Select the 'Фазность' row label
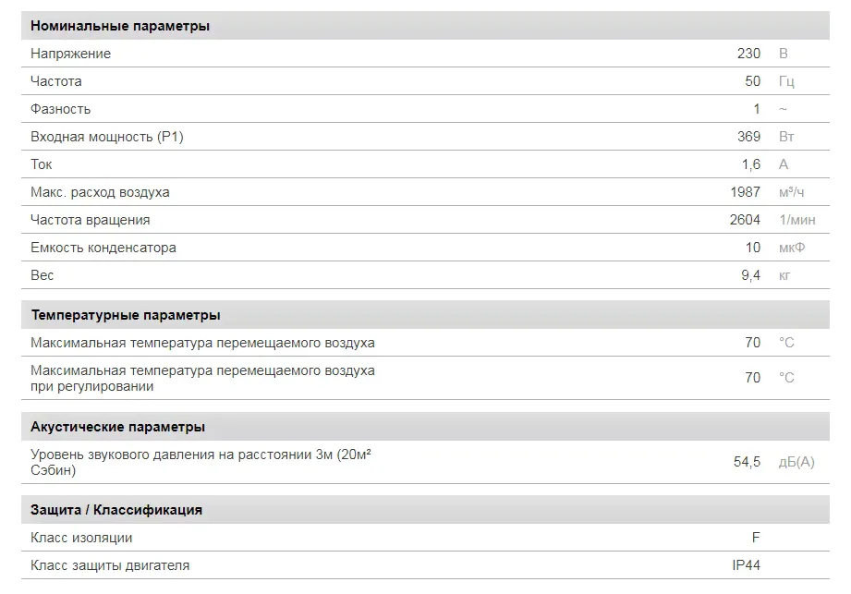 tap(61, 109)
